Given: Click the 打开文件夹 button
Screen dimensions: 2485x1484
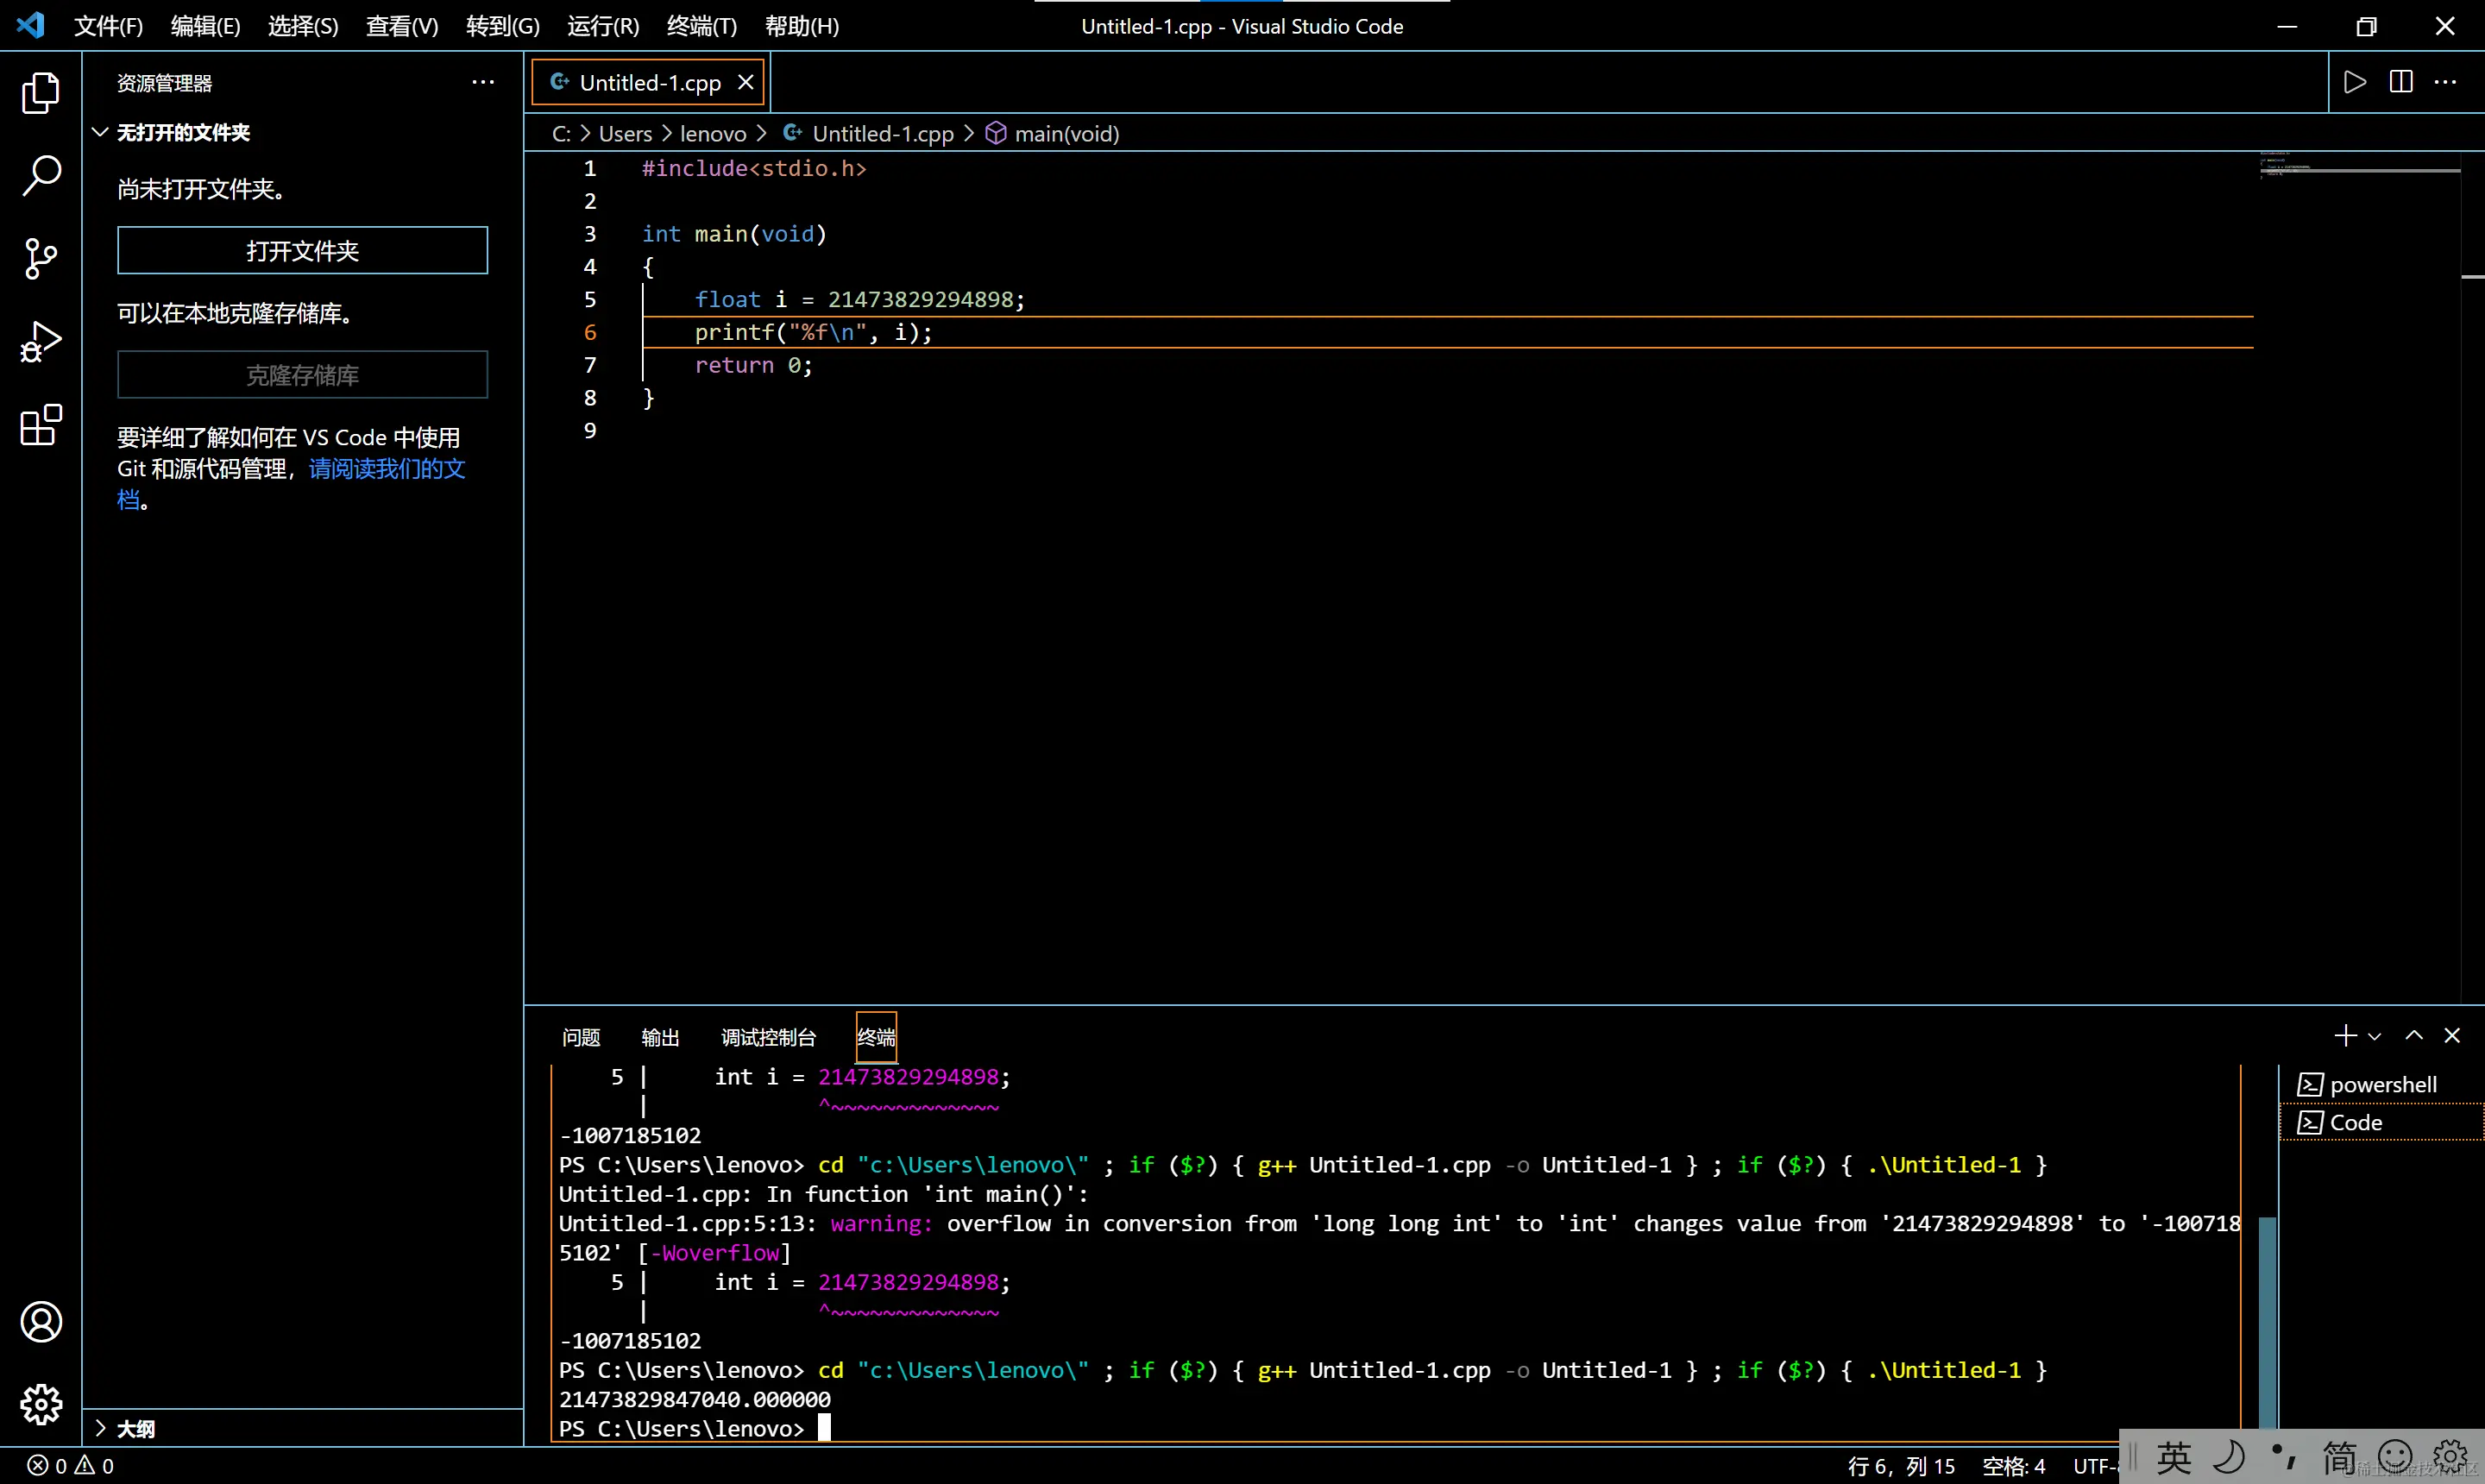Looking at the screenshot, I should click(302, 250).
